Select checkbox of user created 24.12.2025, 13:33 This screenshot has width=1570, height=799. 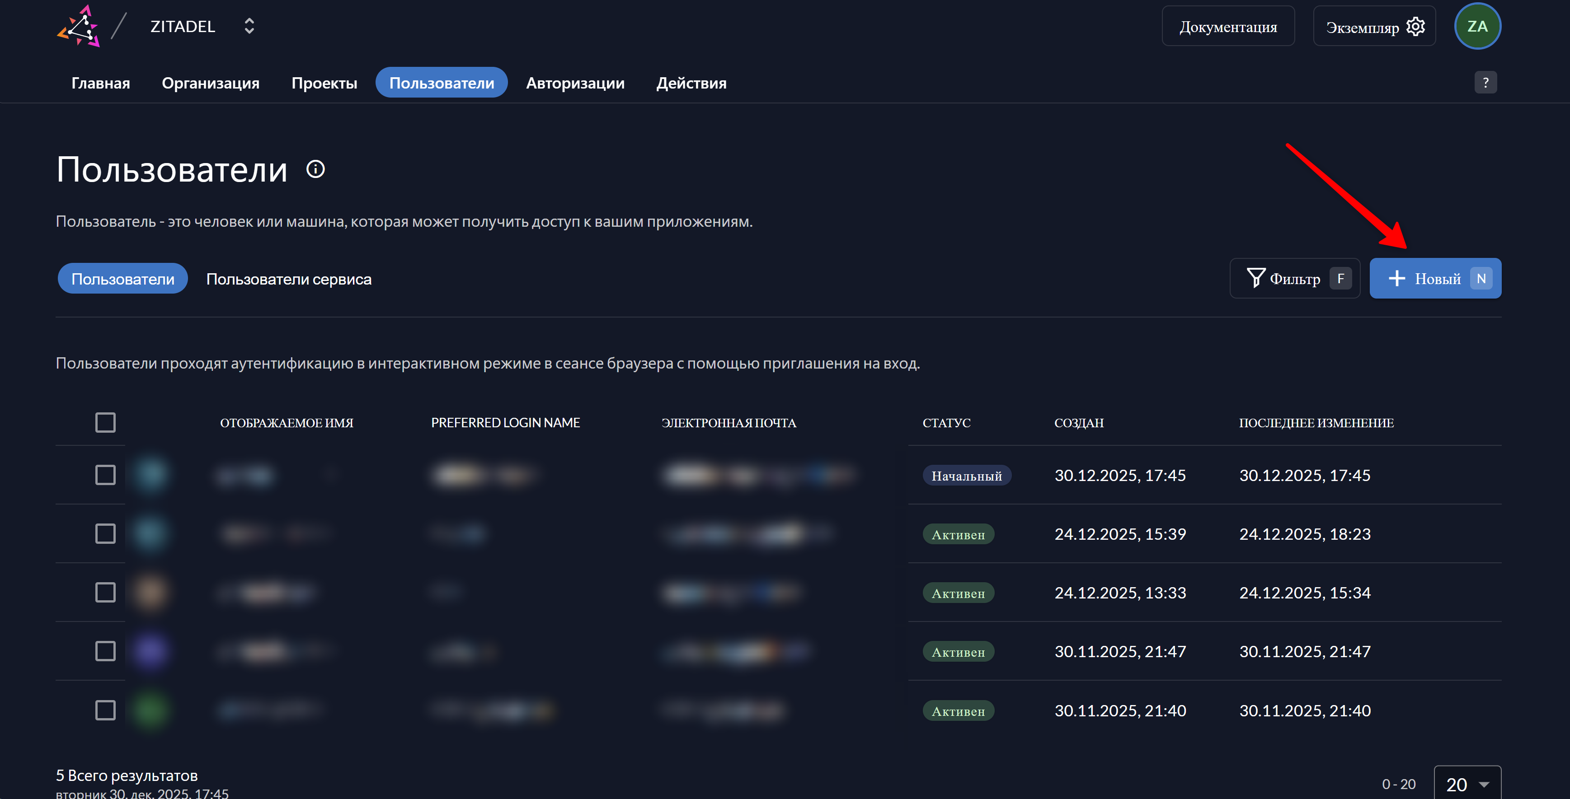[105, 593]
